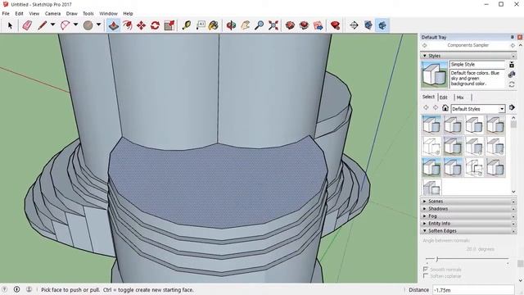The image size is (524, 295).
Task: Open the View menu
Action: 34,14
